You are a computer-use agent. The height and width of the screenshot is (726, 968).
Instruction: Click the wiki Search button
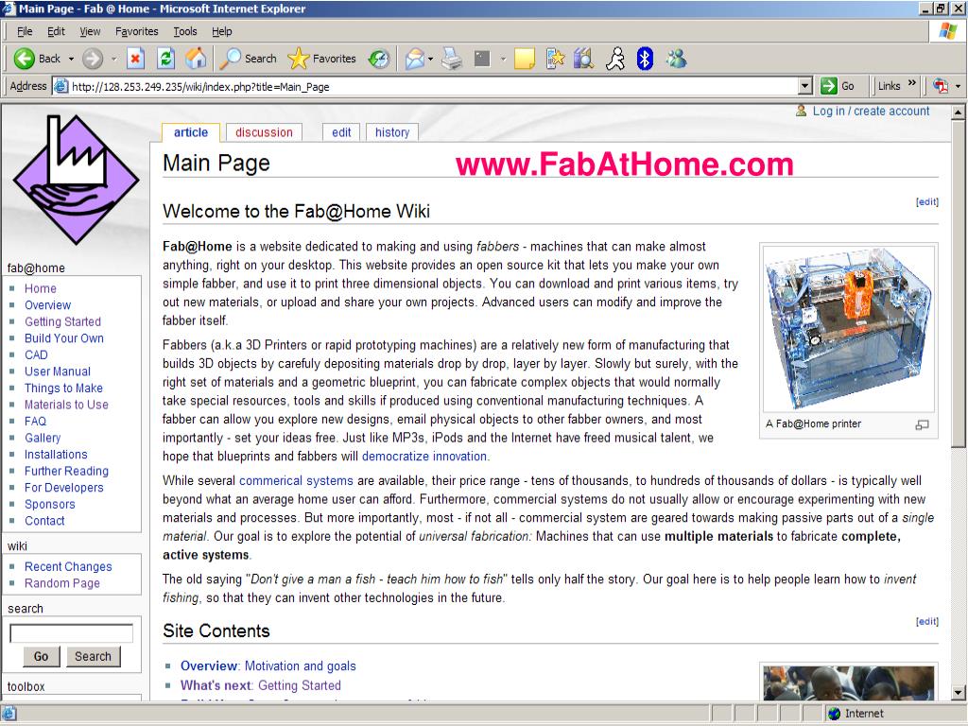coord(94,656)
